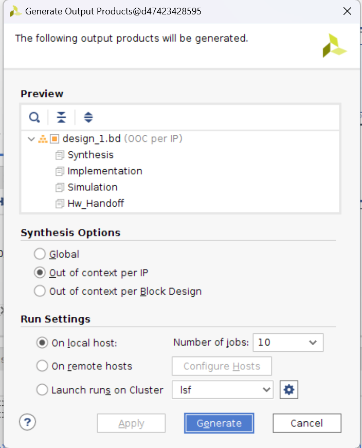This screenshot has height=448, width=362.
Task: Click the Hw_Handoff item file icon
Action: (x=60, y=204)
